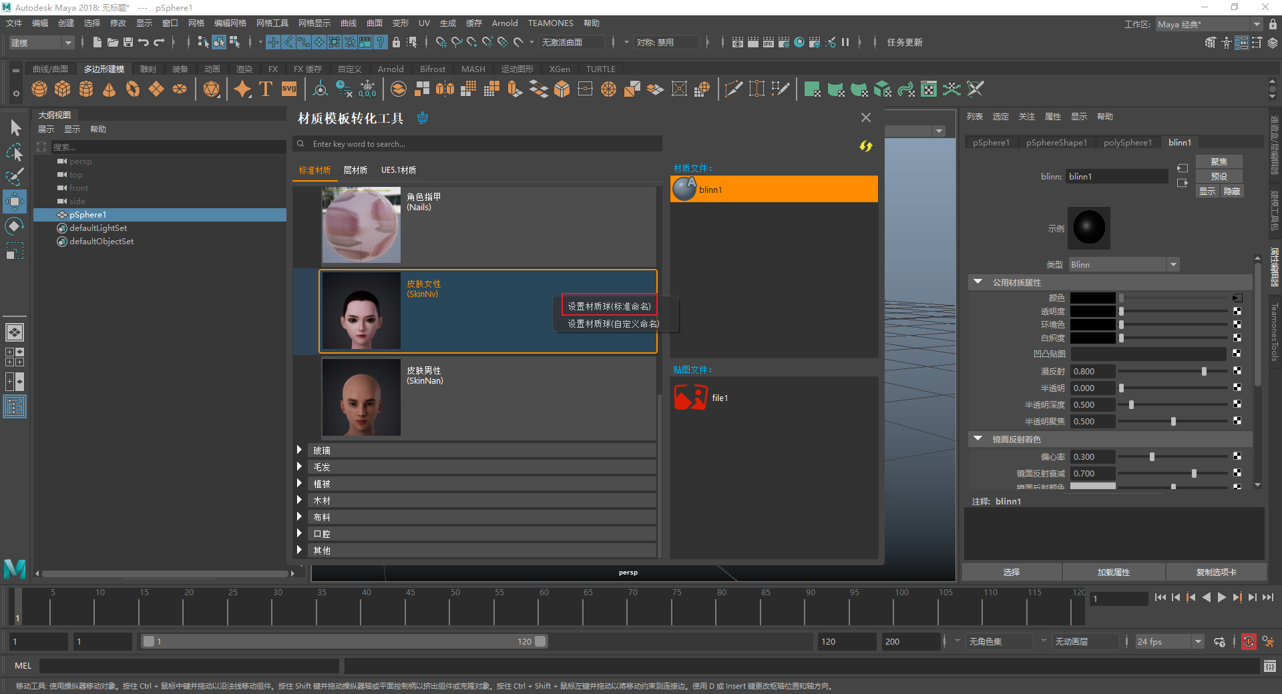The image size is (1282, 694).
Task: Expand the 玻璃 material category
Action: (300, 450)
